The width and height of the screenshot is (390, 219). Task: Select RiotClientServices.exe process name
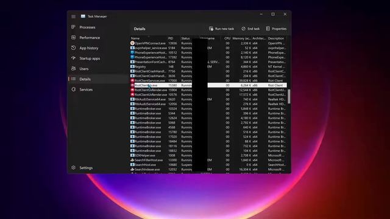pos(150,81)
